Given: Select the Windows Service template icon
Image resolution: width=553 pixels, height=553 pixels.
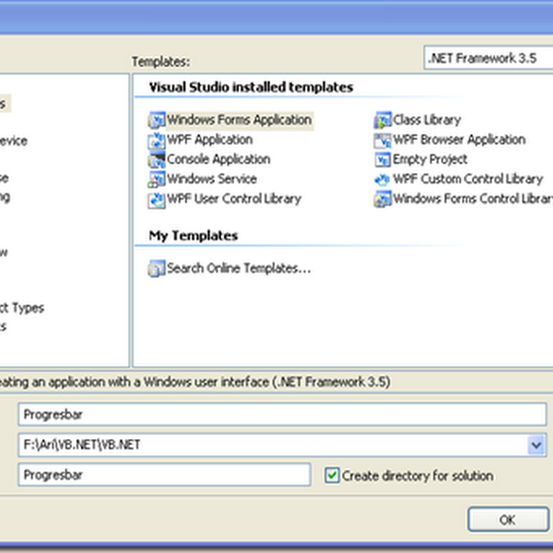Looking at the screenshot, I should pyautogui.click(x=157, y=180).
